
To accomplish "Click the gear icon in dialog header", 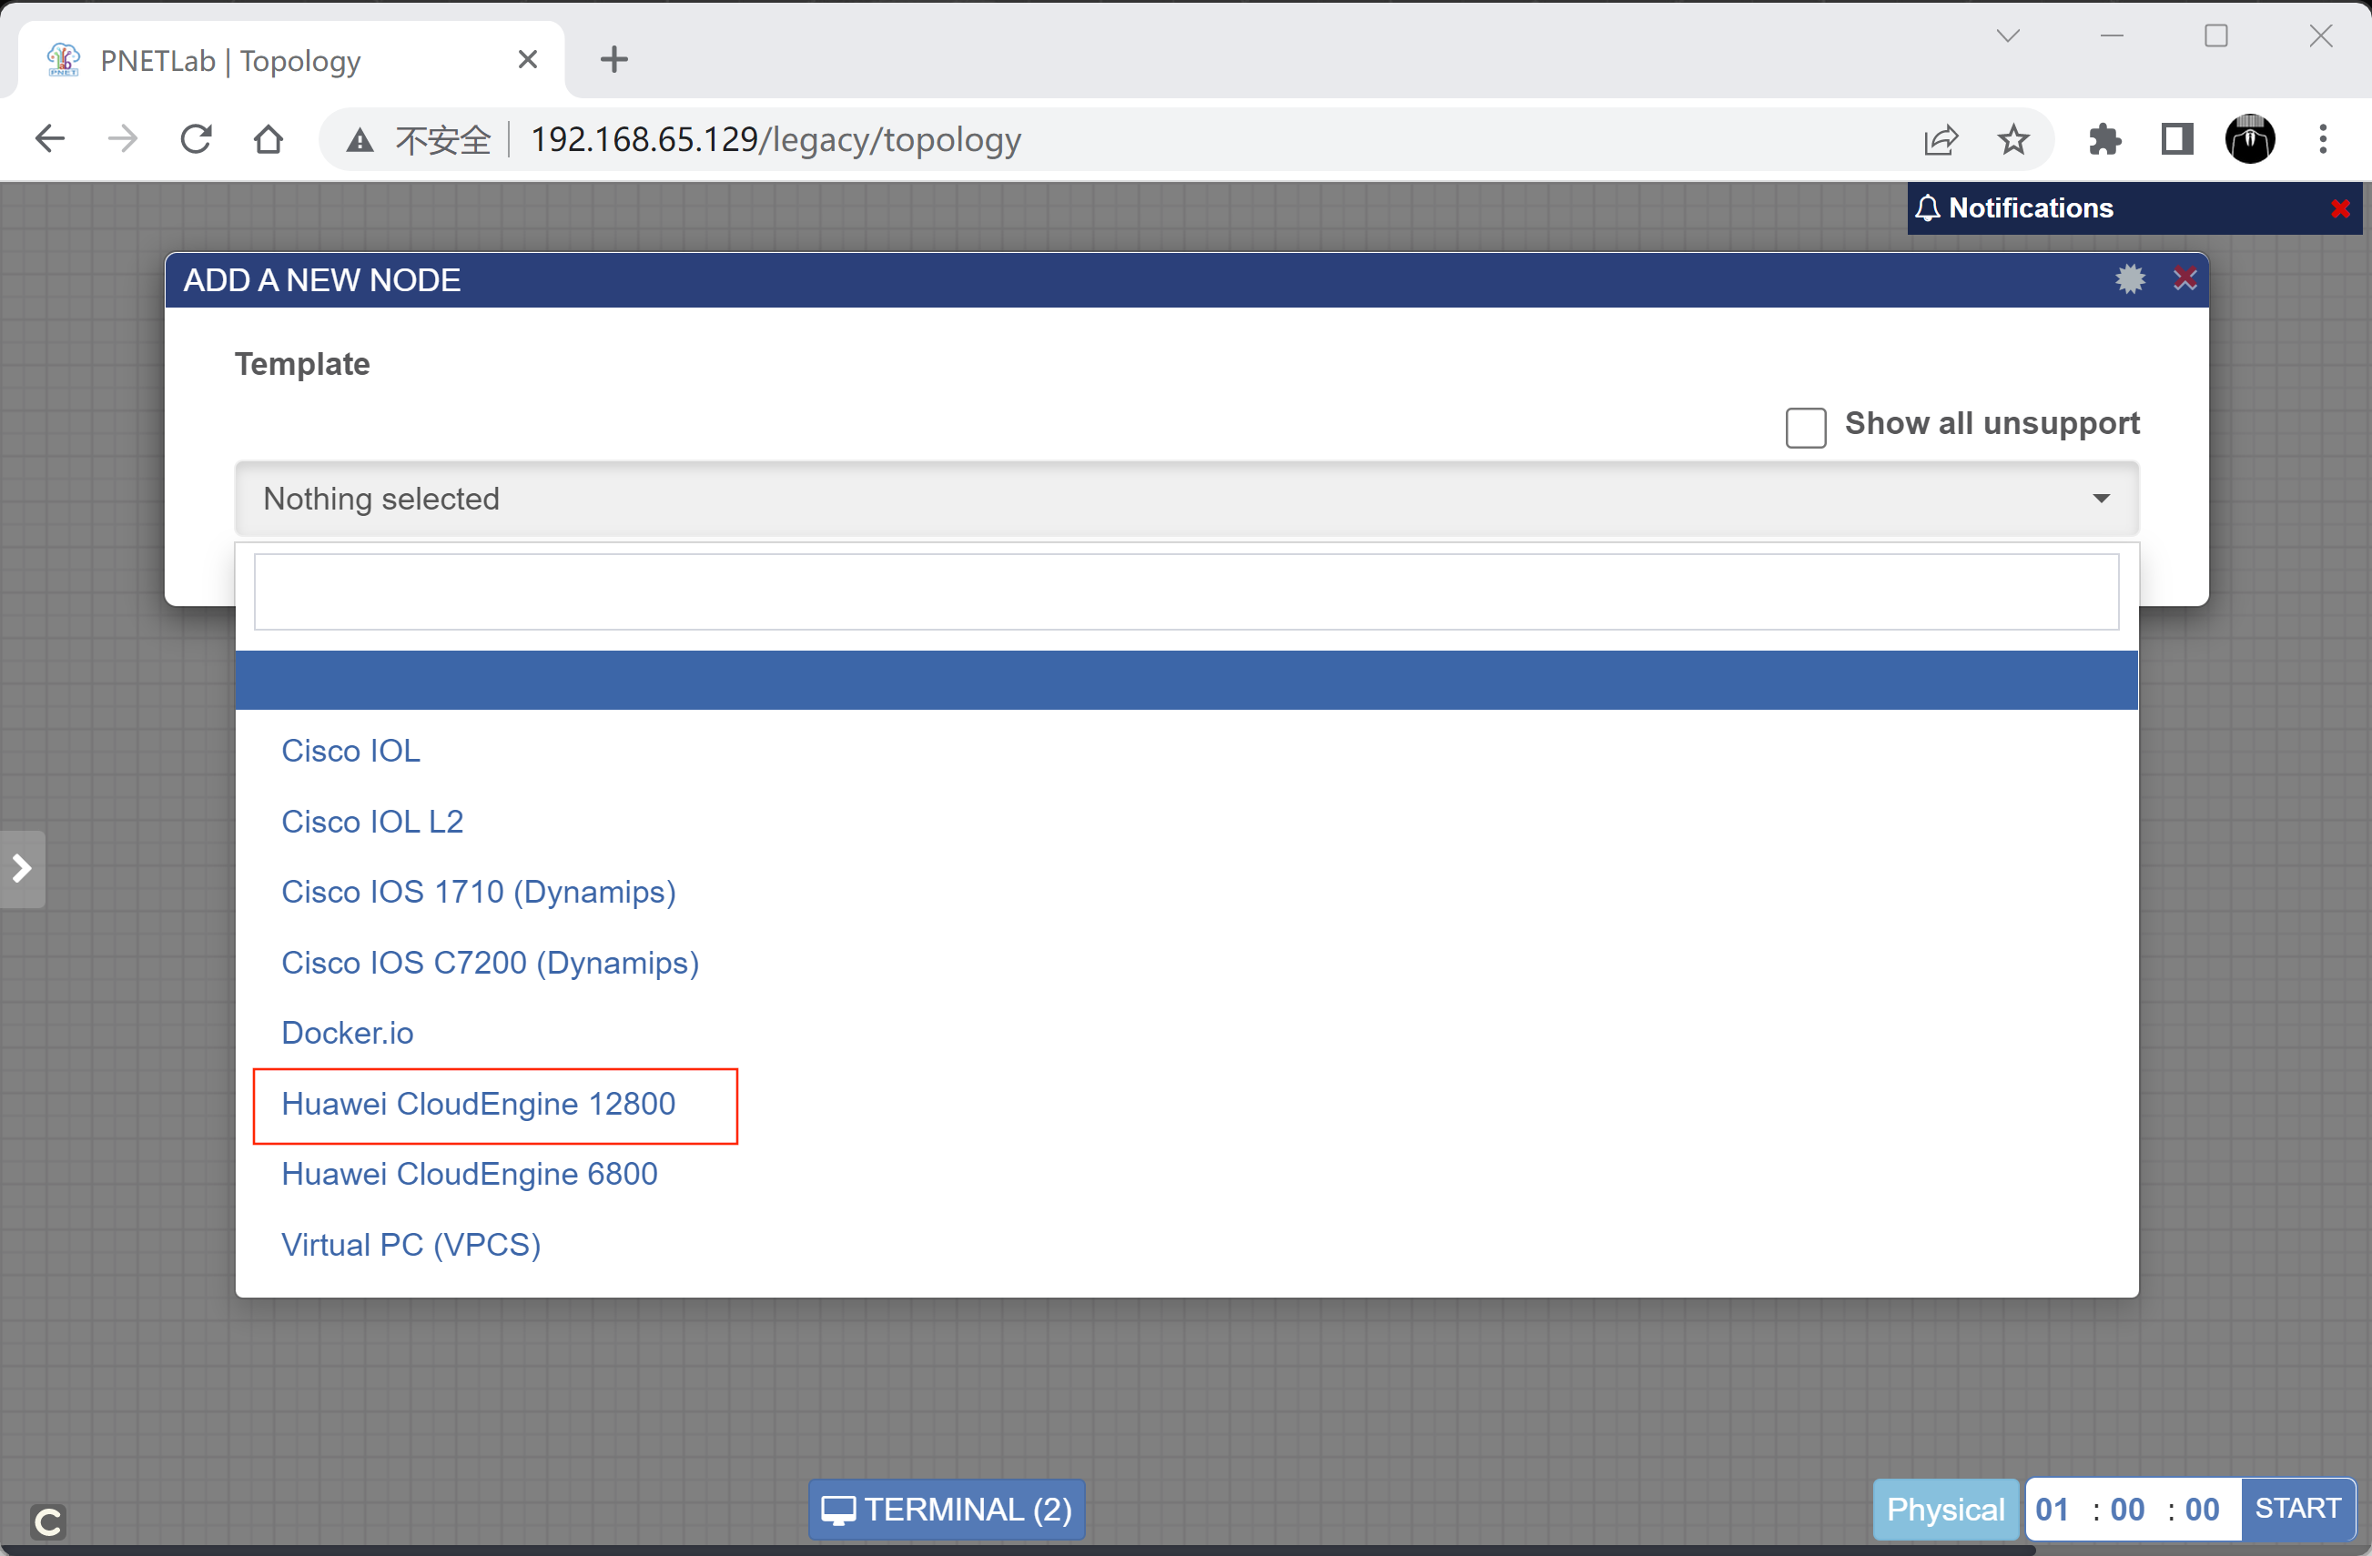I will pyautogui.click(x=2130, y=279).
